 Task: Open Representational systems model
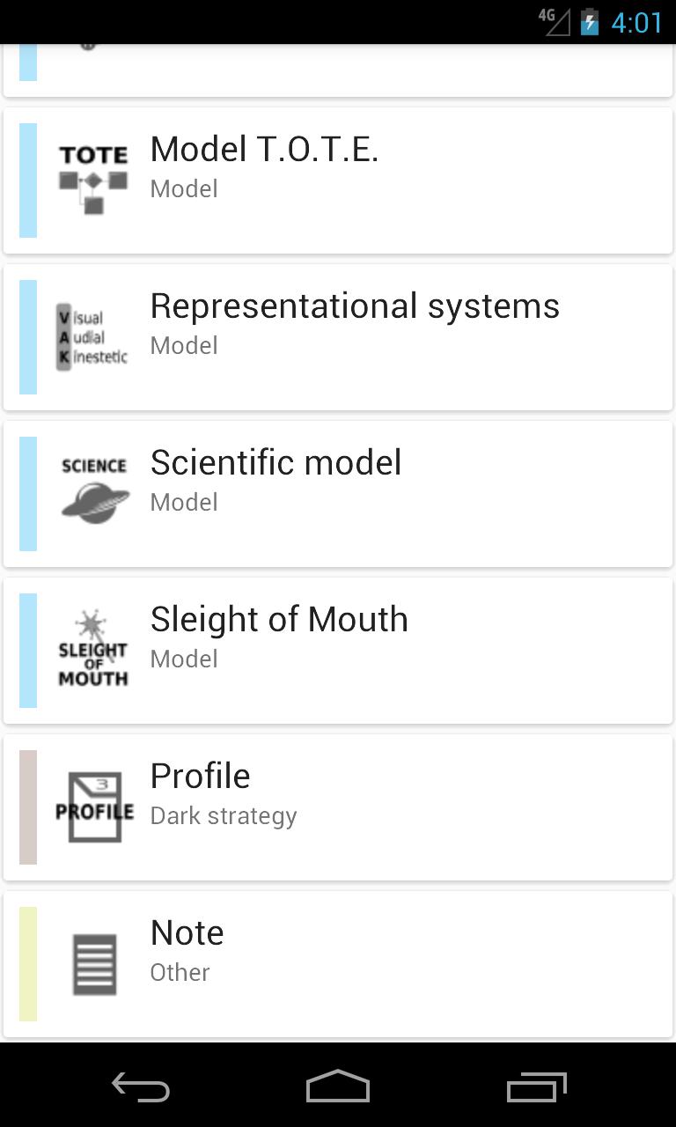(x=355, y=306)
